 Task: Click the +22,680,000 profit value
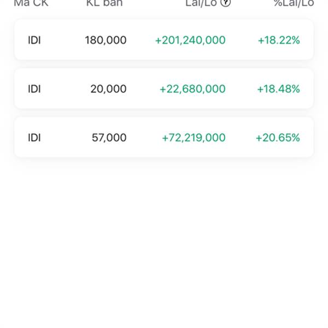(x=192, y=89)
